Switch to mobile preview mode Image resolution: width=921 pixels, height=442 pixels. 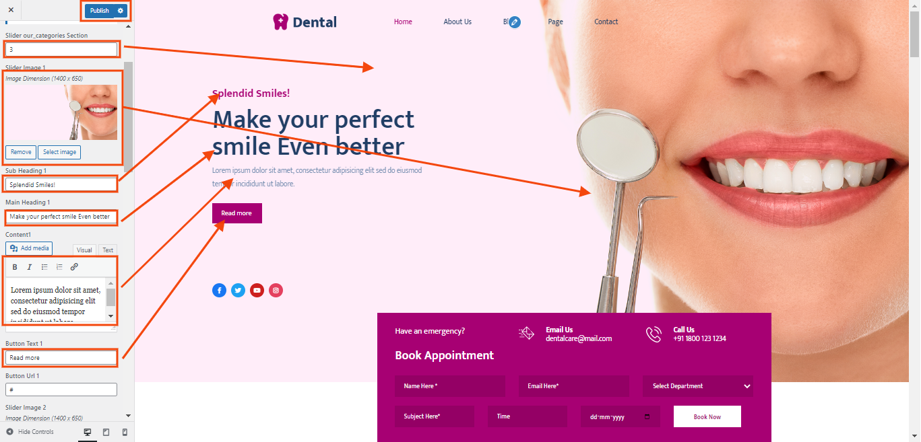[125, 432]
